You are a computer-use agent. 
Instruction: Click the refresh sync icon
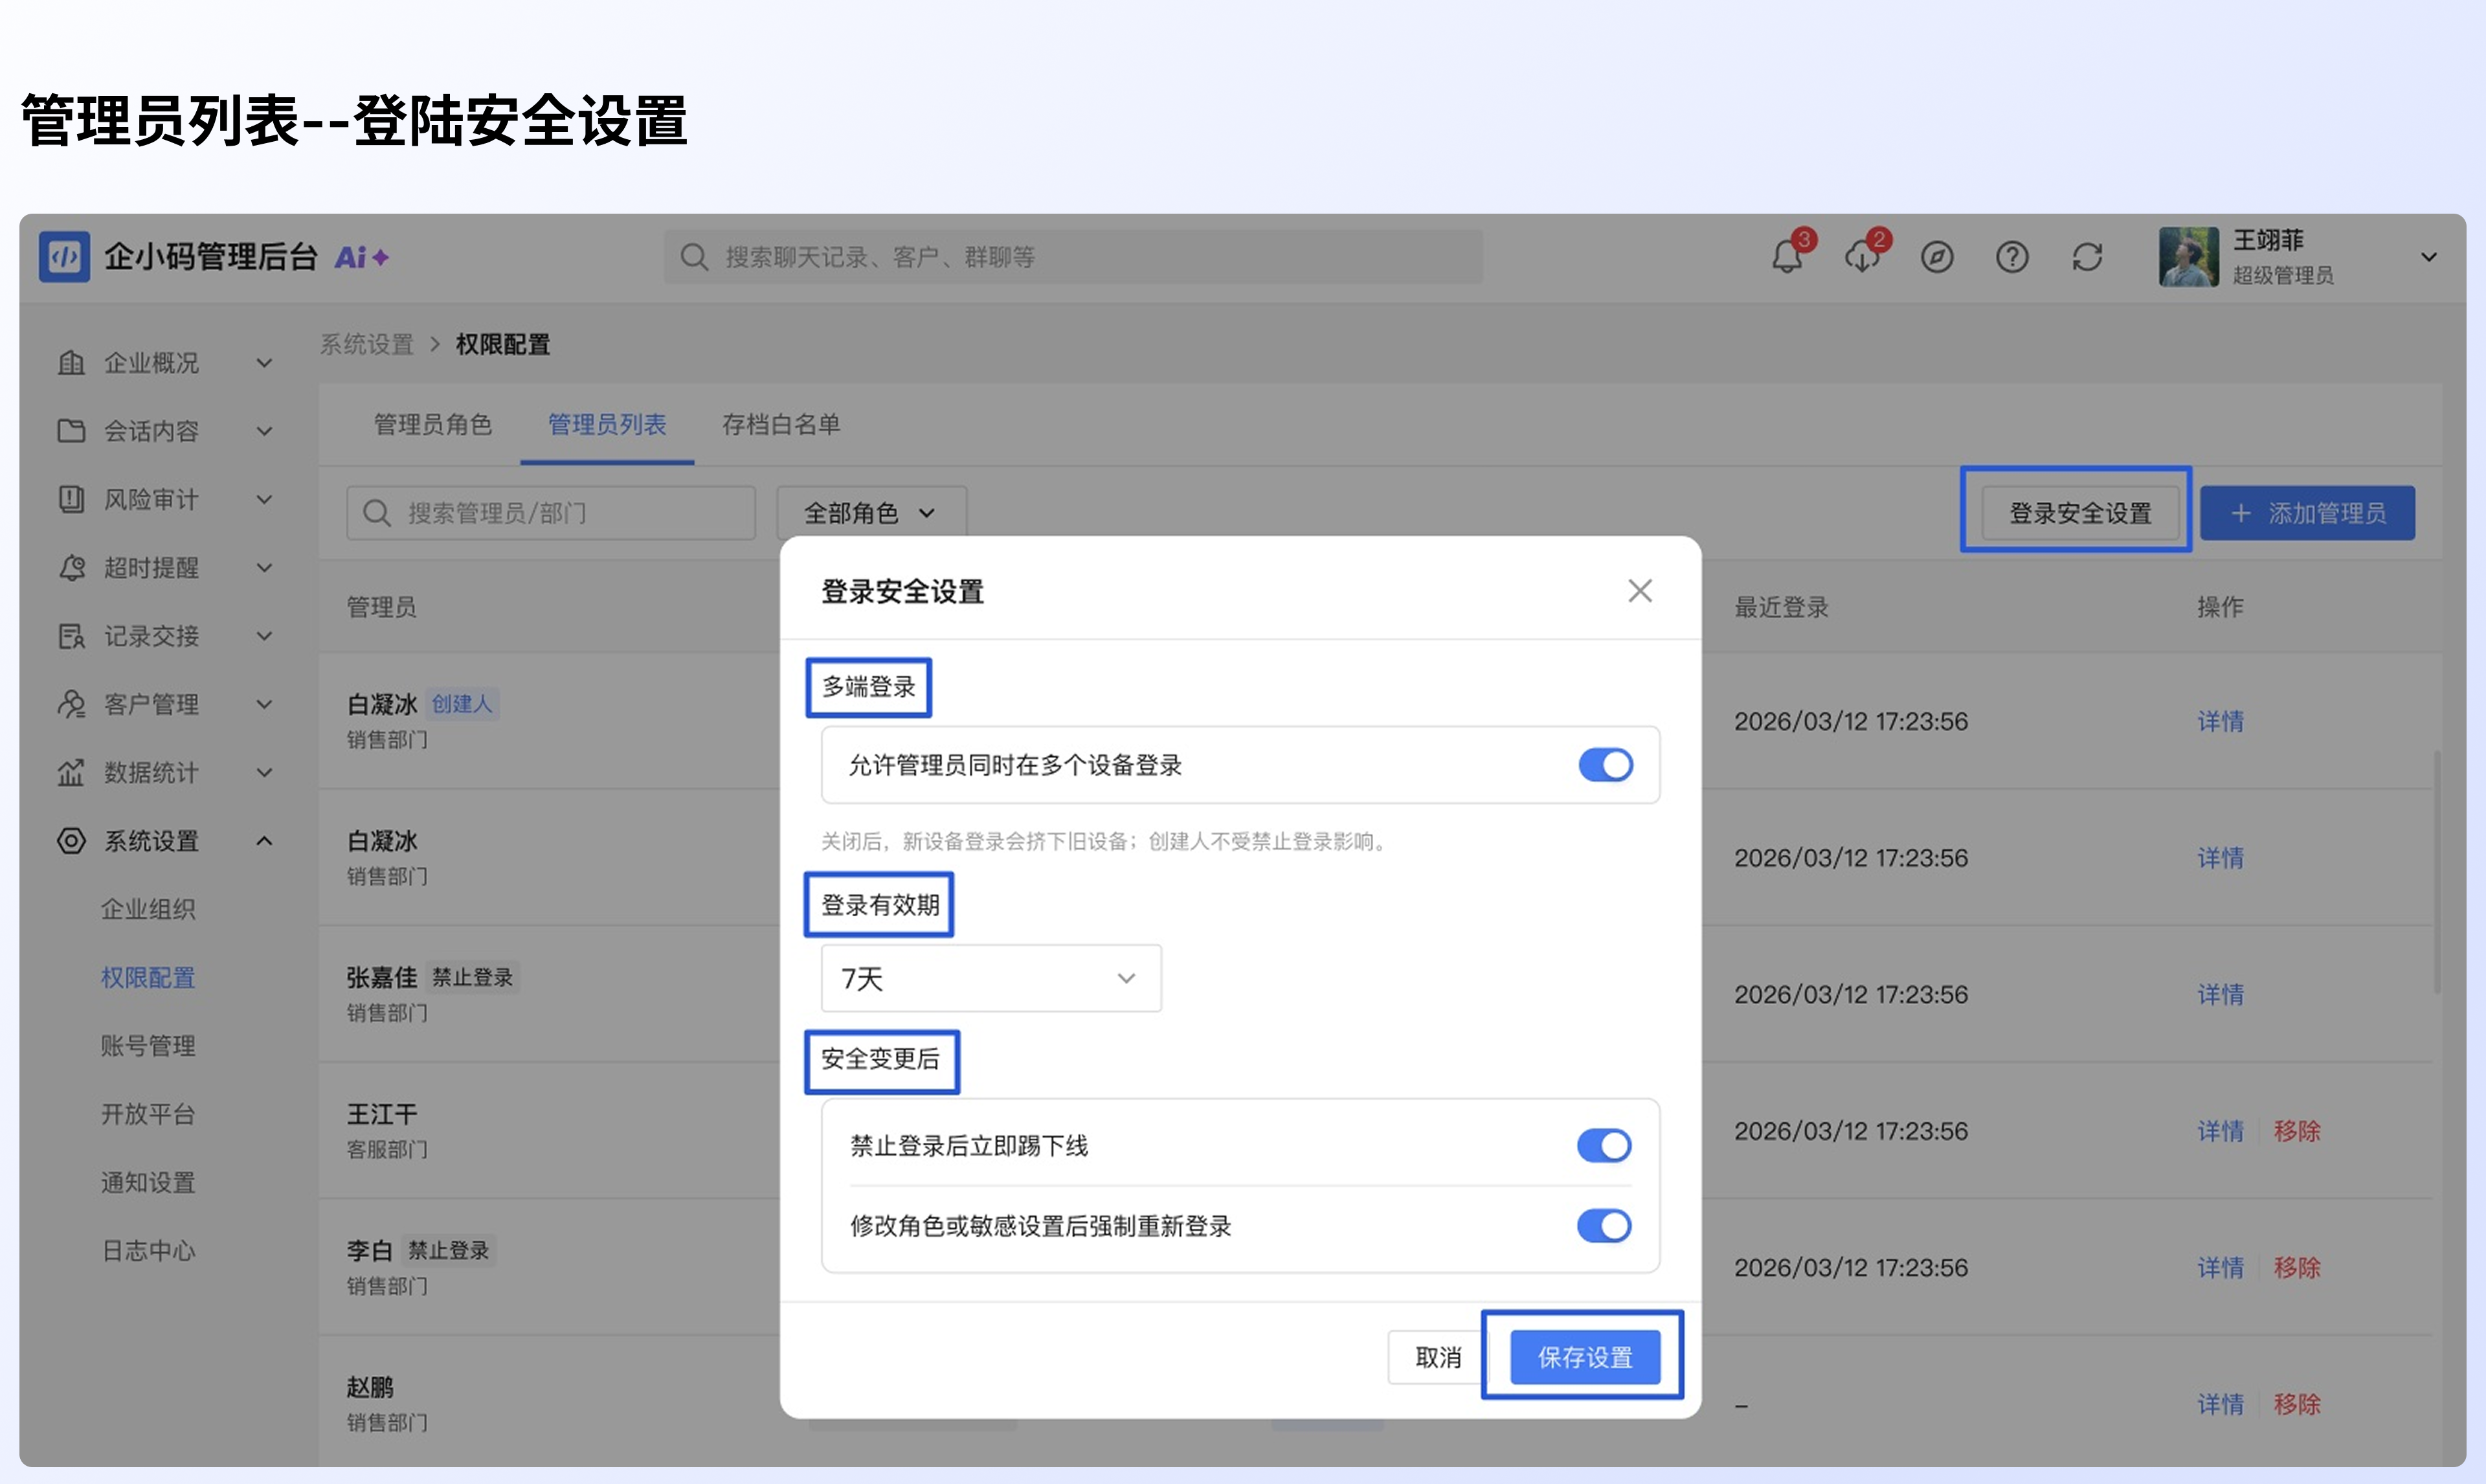[x=2087, y=258]
